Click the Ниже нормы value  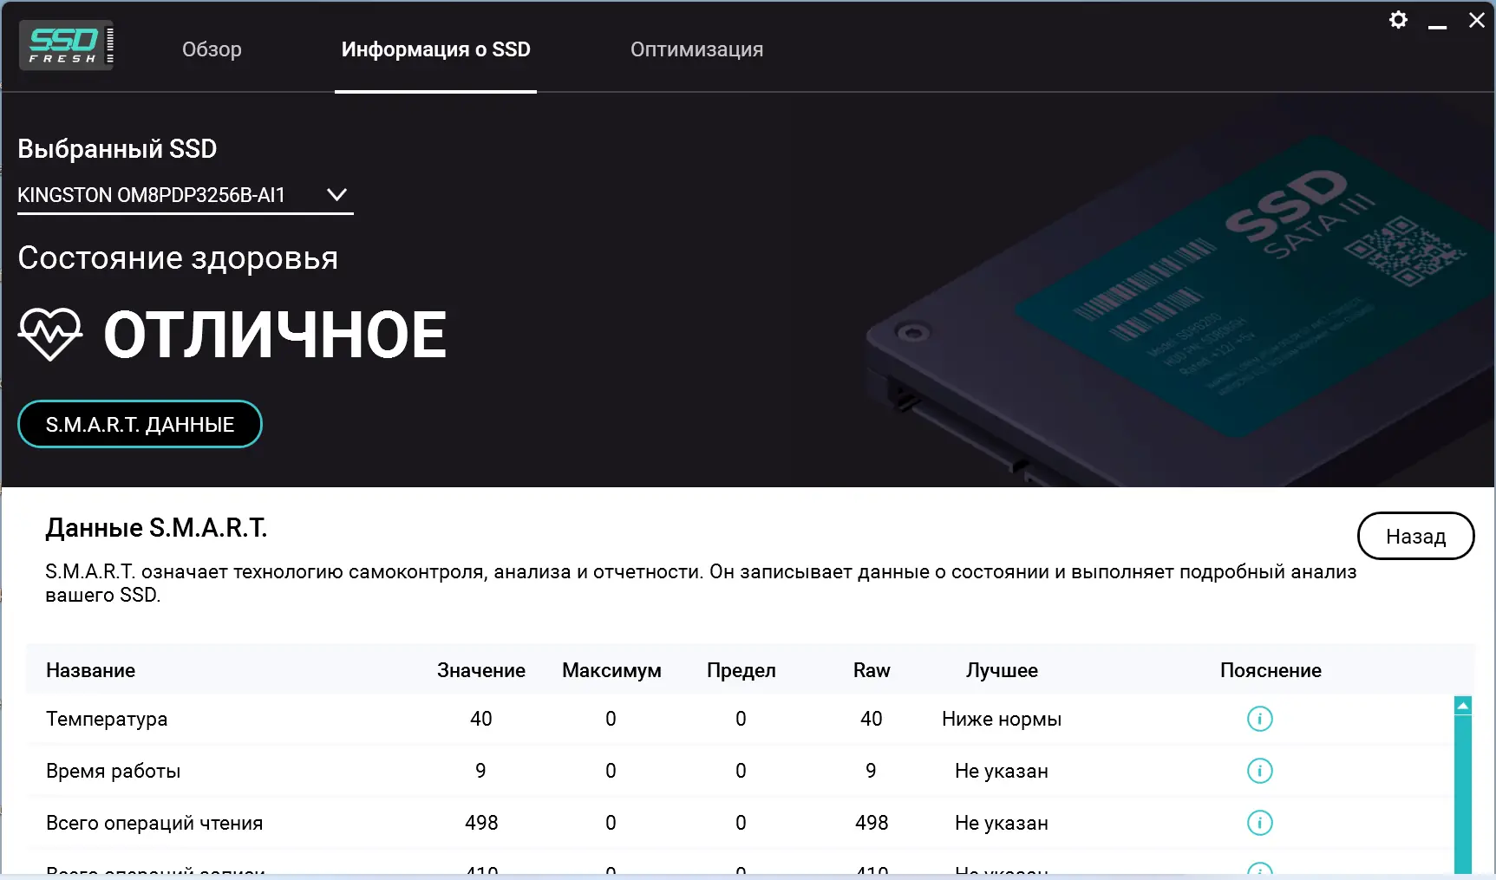click(x=1002, y=719)
